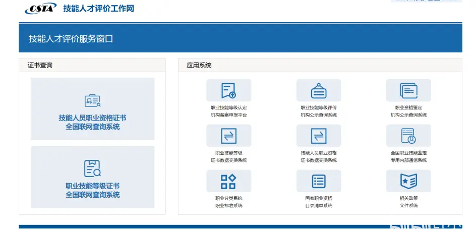The height and width of the screenshot is (233, 475).
Task: Click the 技能人才评价工作网 site title
Action: [98, 9]
